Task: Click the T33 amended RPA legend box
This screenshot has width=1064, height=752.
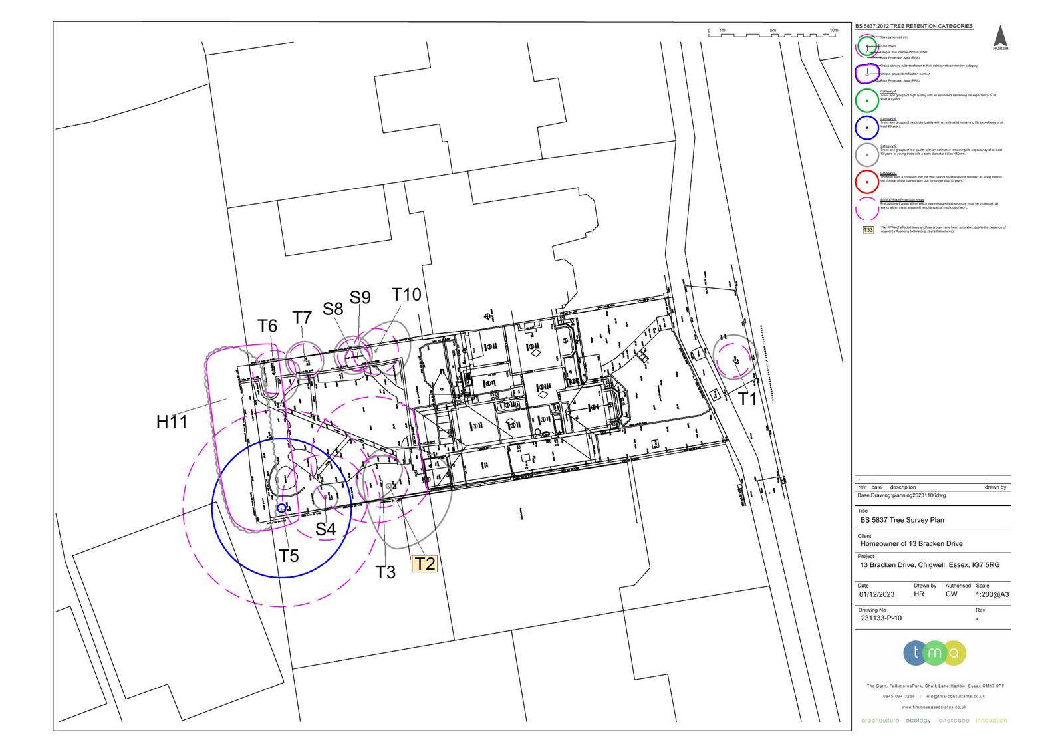Action: (x=868, y=230)
